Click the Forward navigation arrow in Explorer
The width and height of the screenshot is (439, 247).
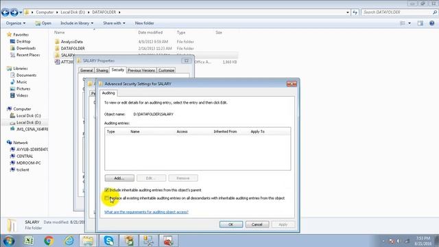point(14,12)
